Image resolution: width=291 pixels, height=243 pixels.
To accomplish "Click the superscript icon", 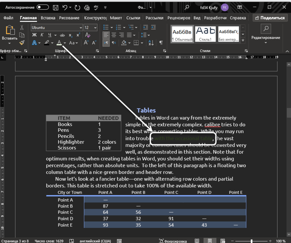I will (x=78, y=35).
